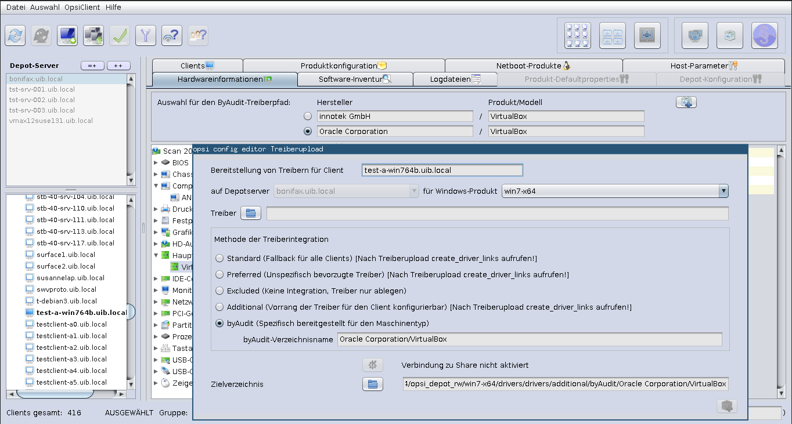This screenshot has width=792, height=424.
Task: Open the OpsiClient menu
Action: tap(81, 8)
